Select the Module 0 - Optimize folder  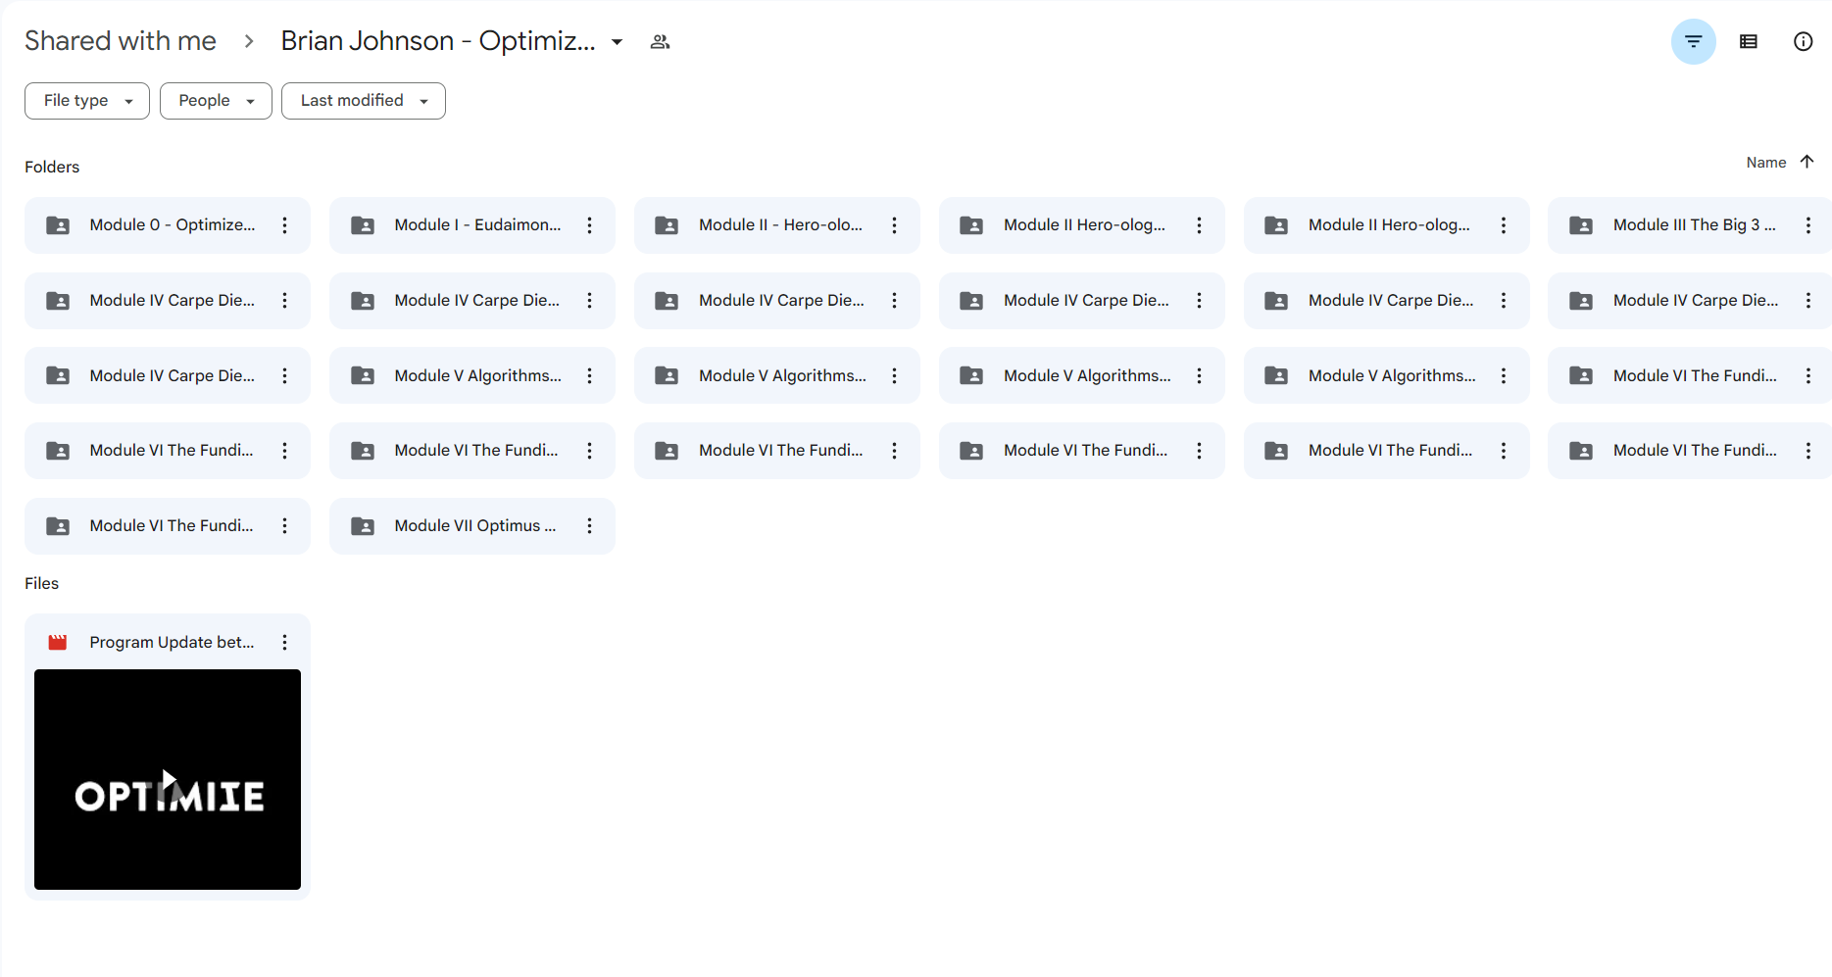168,225
